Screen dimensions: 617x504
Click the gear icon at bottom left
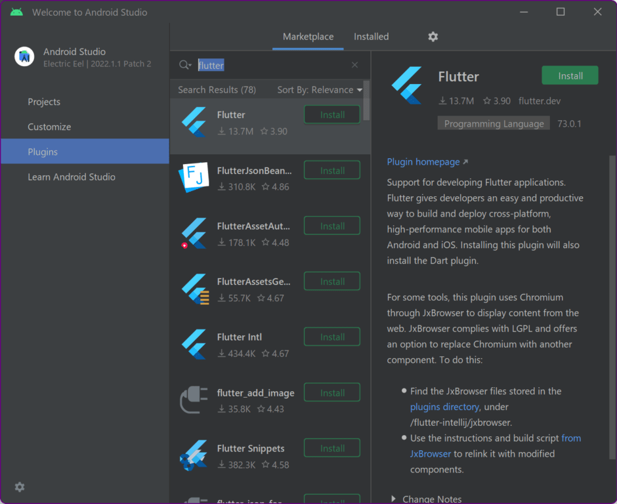tap(19, 487)
